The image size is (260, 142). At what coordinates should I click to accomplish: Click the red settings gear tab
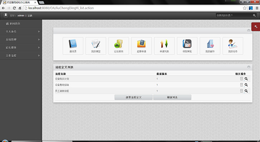[x=256, y=27]
